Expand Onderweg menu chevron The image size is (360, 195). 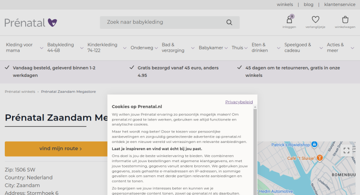pos(156,48)
